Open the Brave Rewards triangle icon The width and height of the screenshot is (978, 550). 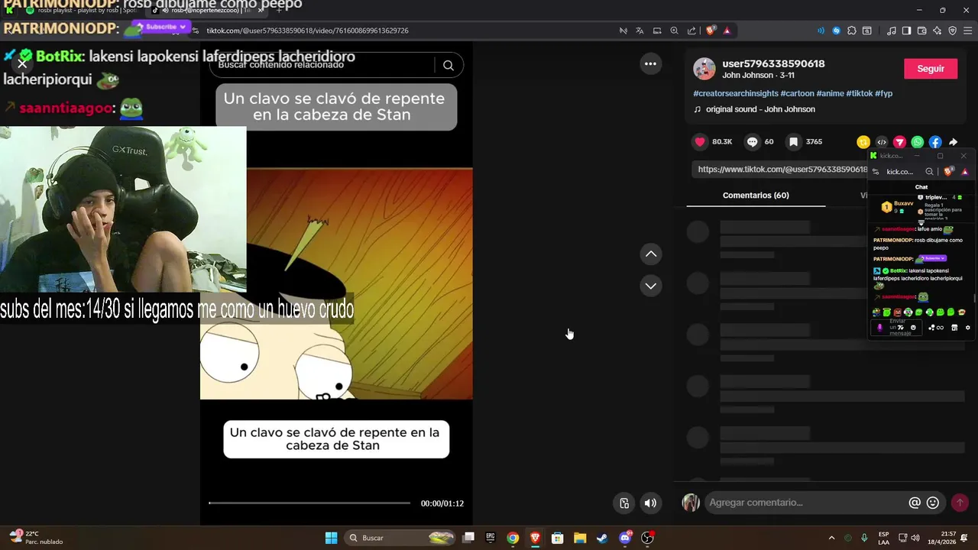727,31
